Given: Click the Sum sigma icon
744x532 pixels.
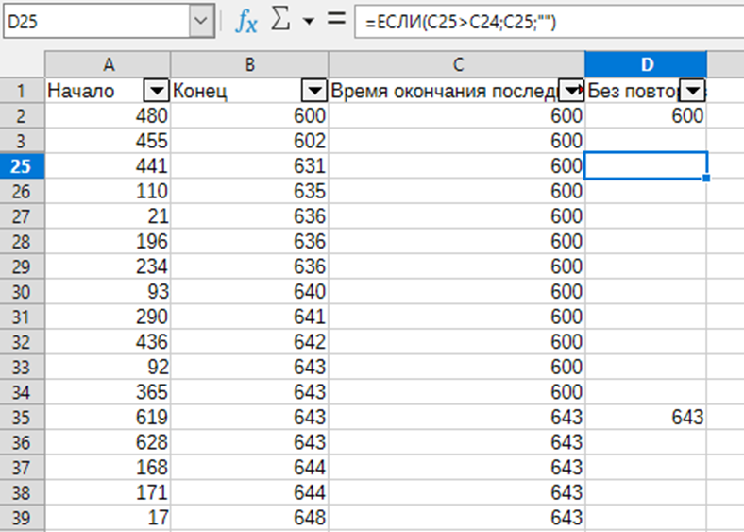Looking at the screenshot, I should pyautogui.click(x=280, y=21).
